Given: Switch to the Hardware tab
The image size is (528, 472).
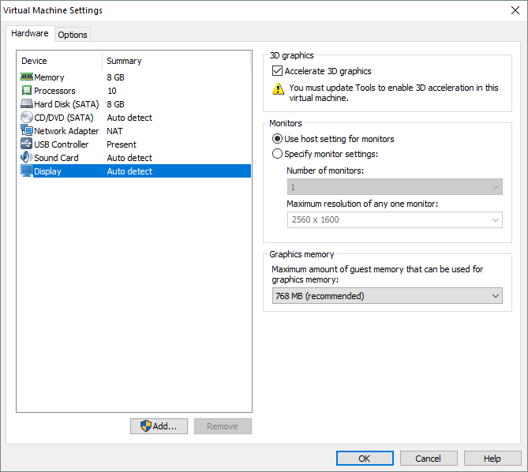Looking at the screenshot, I should click(x=30, y=34).
